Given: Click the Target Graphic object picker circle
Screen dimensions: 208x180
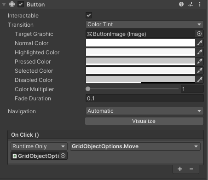Looking at the screenshot, I should pos(199,34).
